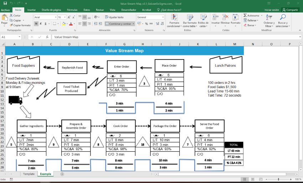Click the fill color yellow swatch

pos(64,24)
